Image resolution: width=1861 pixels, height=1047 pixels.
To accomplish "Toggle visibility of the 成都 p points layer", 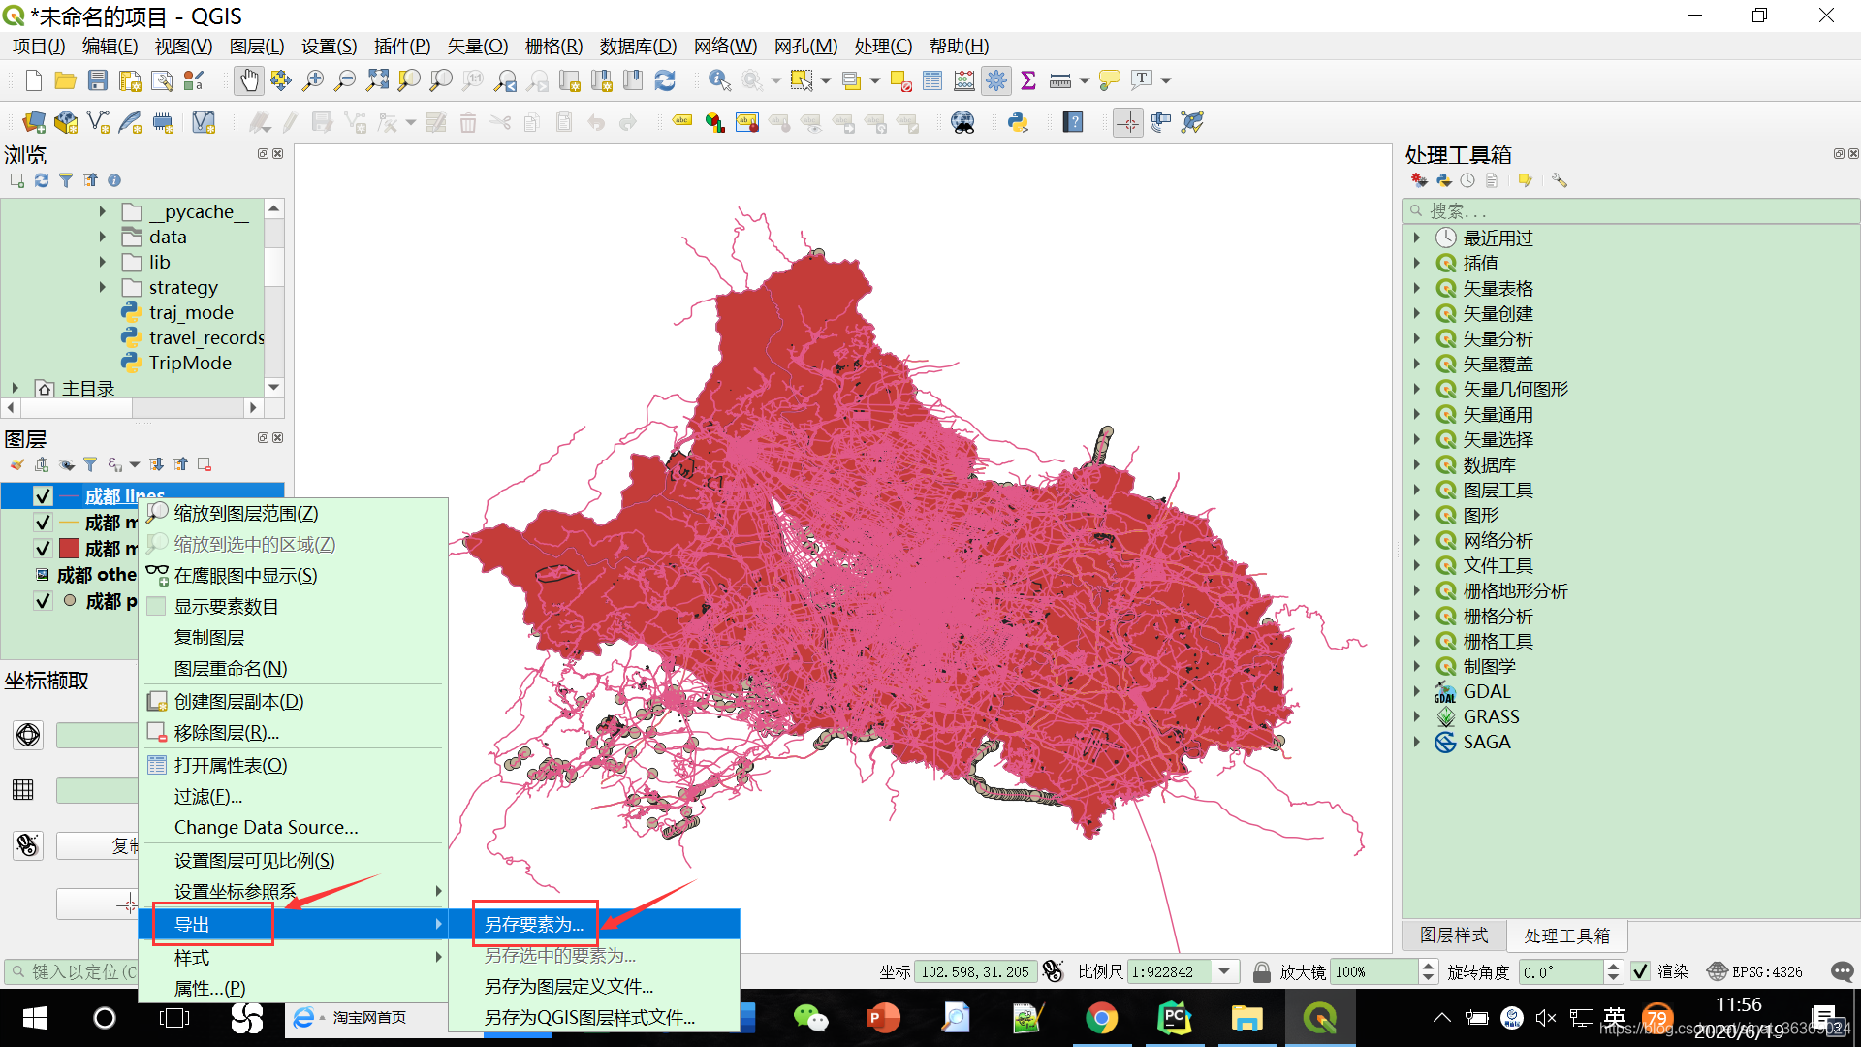I will [x=43, y=601].
